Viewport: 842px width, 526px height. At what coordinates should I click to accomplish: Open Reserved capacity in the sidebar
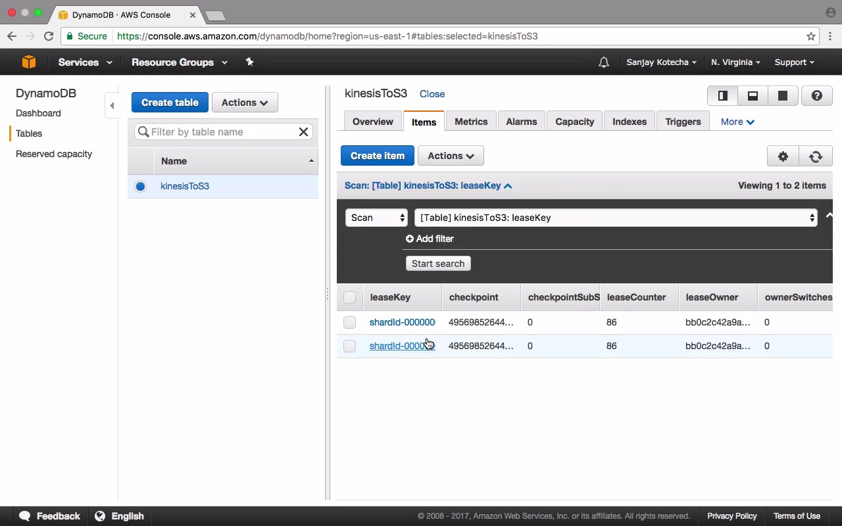coord(54,154)
